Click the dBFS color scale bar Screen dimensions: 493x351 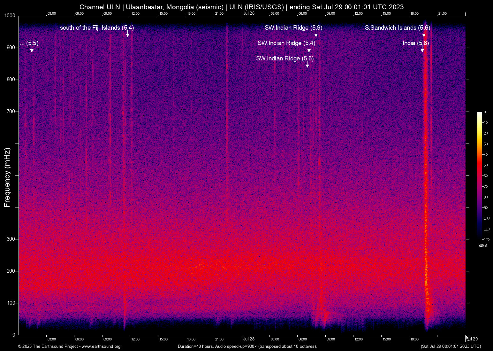tap(479, 175)
